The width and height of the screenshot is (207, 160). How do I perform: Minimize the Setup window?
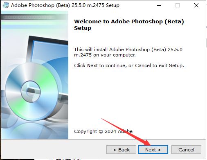159,5
